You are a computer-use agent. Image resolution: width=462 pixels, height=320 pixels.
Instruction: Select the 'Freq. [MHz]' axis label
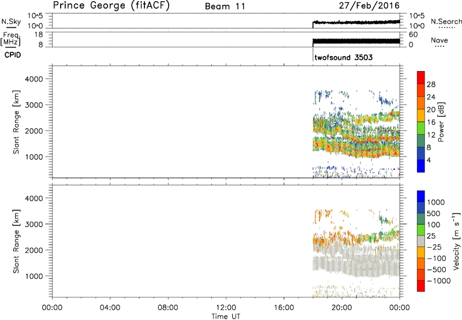[x=11, y=39]
